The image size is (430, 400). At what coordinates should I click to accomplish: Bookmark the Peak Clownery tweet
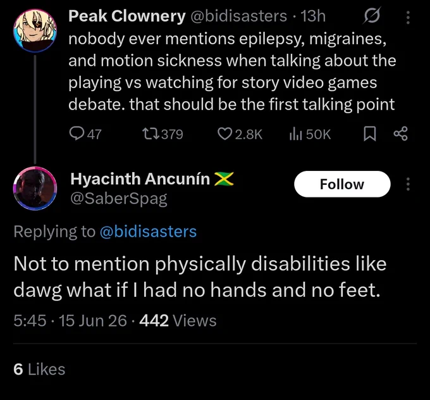click(x=370, y=134)
